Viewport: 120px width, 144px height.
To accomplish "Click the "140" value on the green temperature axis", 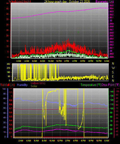I will tap(112, 92).
